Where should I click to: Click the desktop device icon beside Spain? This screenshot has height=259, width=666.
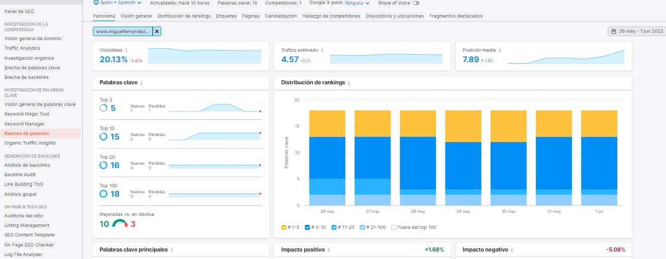pyautogui.click(x=96, y=3)
